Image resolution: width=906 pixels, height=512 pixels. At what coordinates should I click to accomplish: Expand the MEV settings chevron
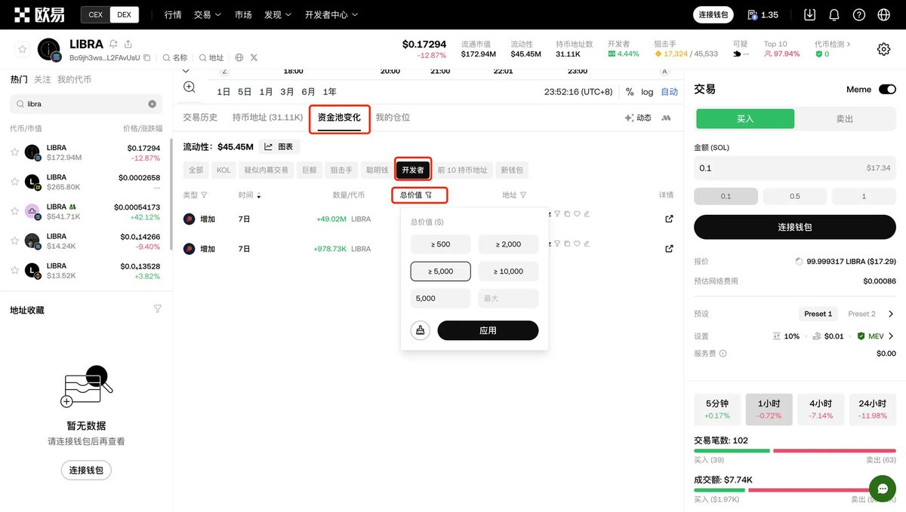pyautogui.click(x=891, y=336)
